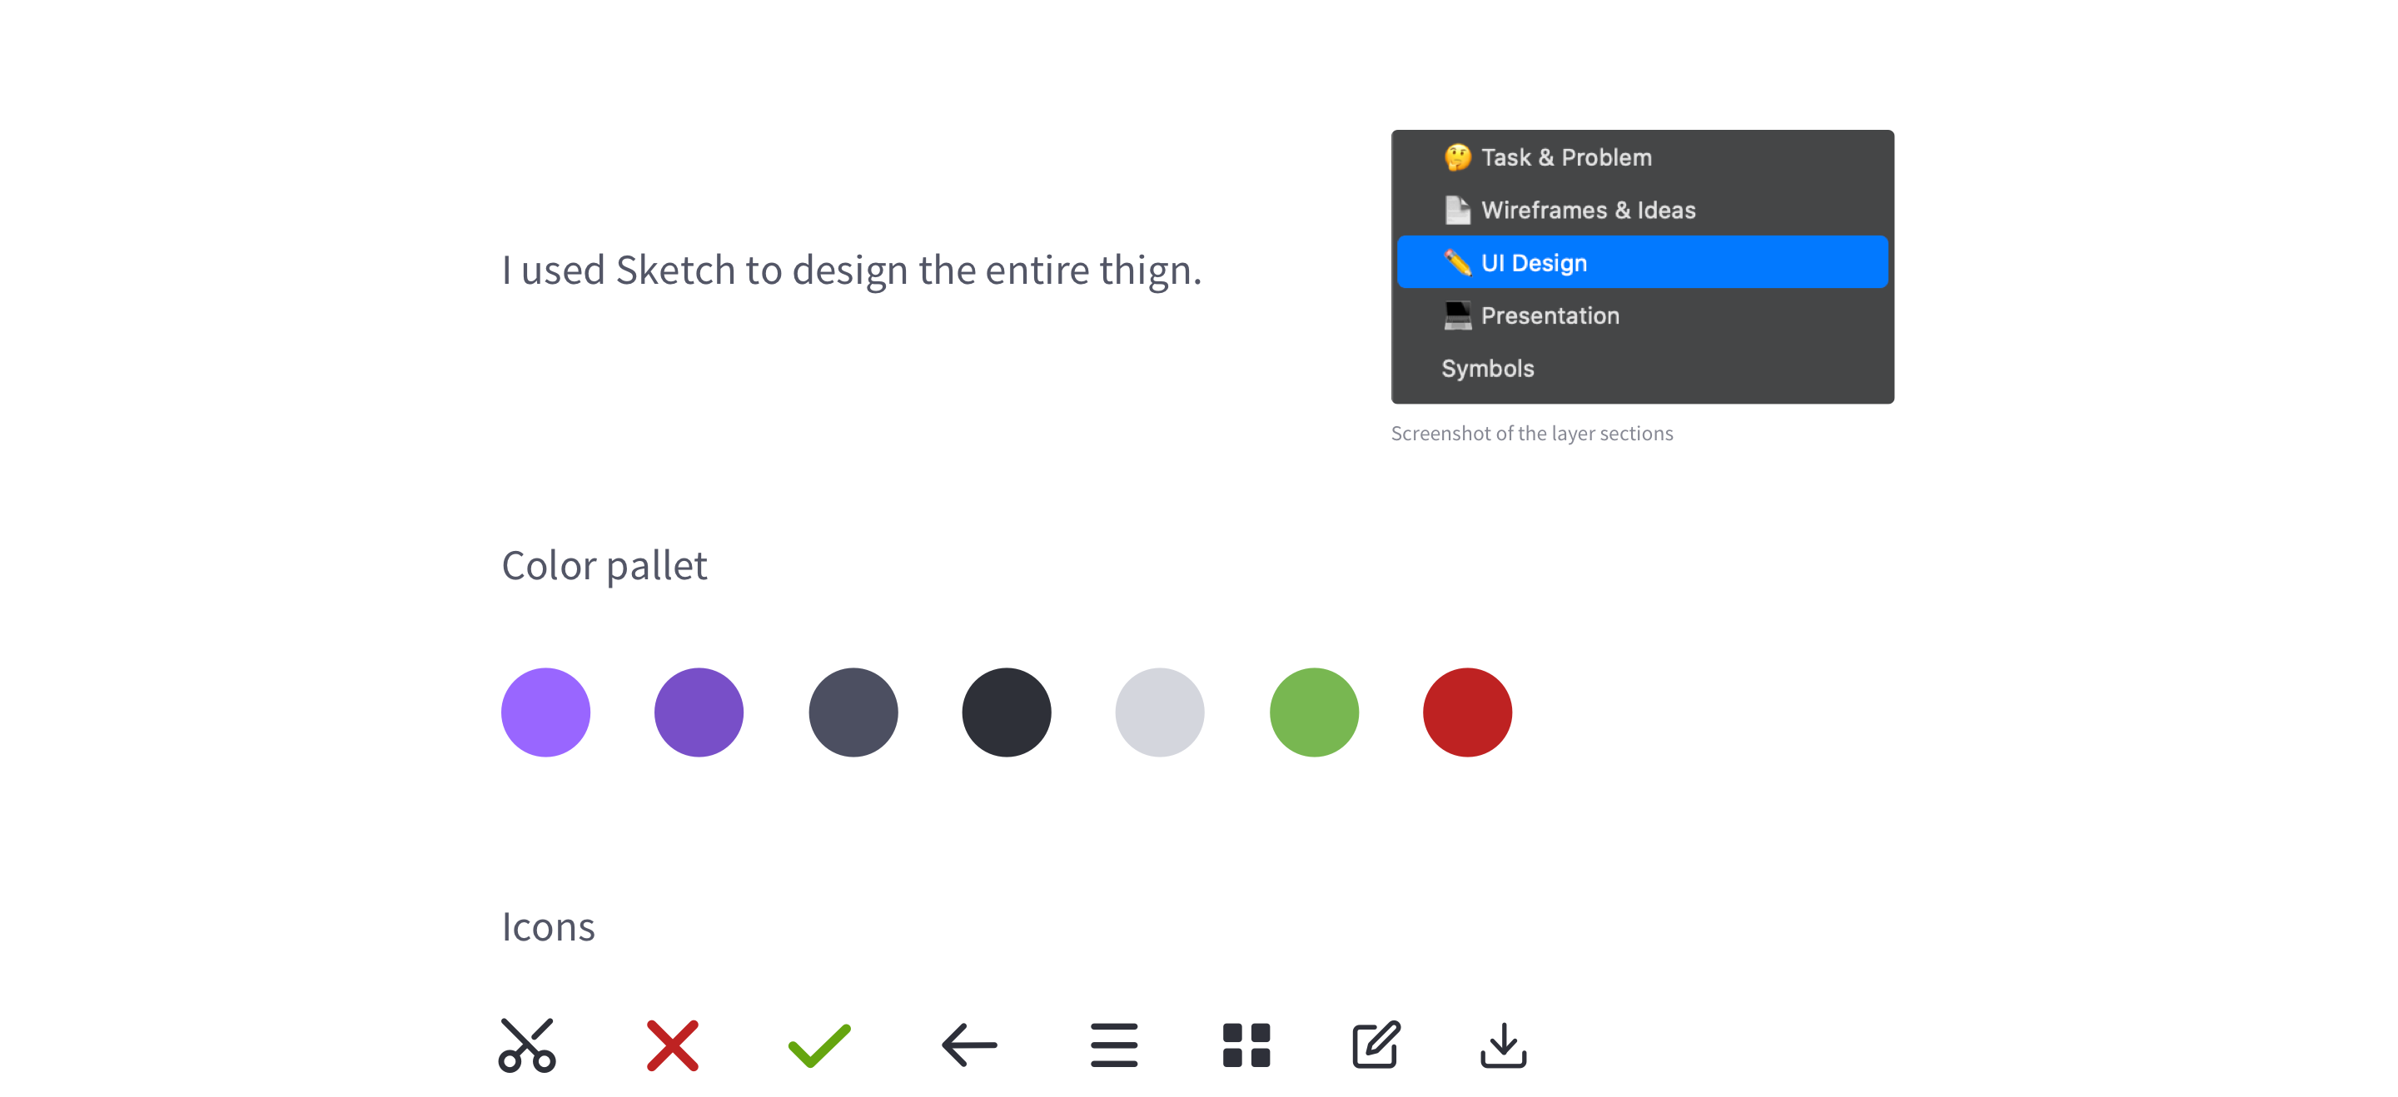Viewport: 2398px width, 1097px height.
Task: Click the four-square grid view icon
Action: pos(1246,1045)
